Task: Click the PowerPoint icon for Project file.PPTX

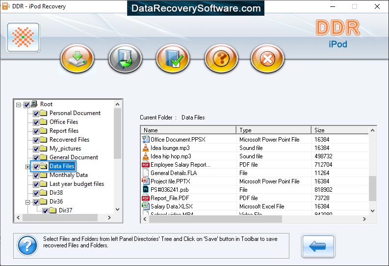Action: pyautogui.click(x=145, y=181)
